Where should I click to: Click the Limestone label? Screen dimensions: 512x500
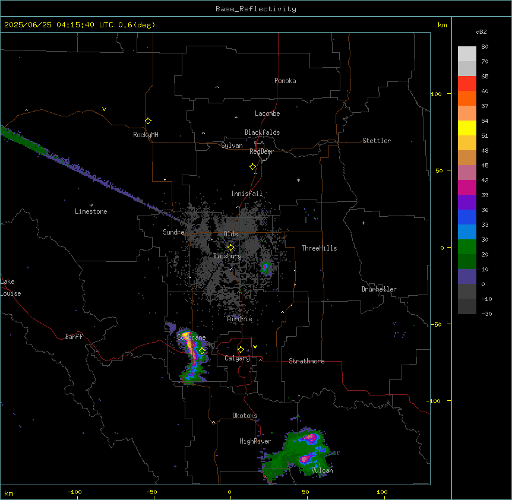pos(91,211)
